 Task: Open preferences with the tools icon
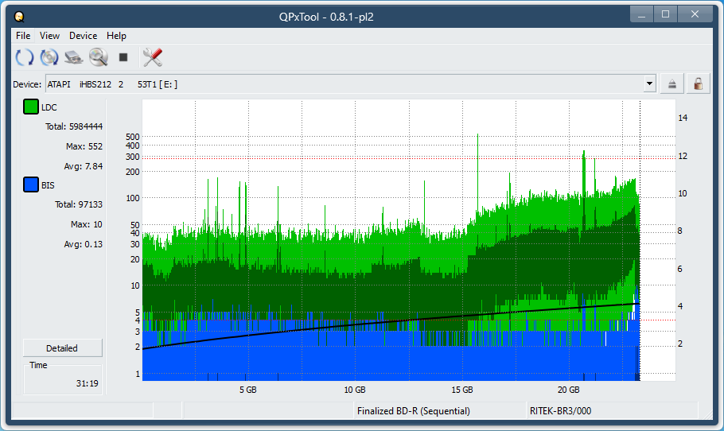point(153,57)
